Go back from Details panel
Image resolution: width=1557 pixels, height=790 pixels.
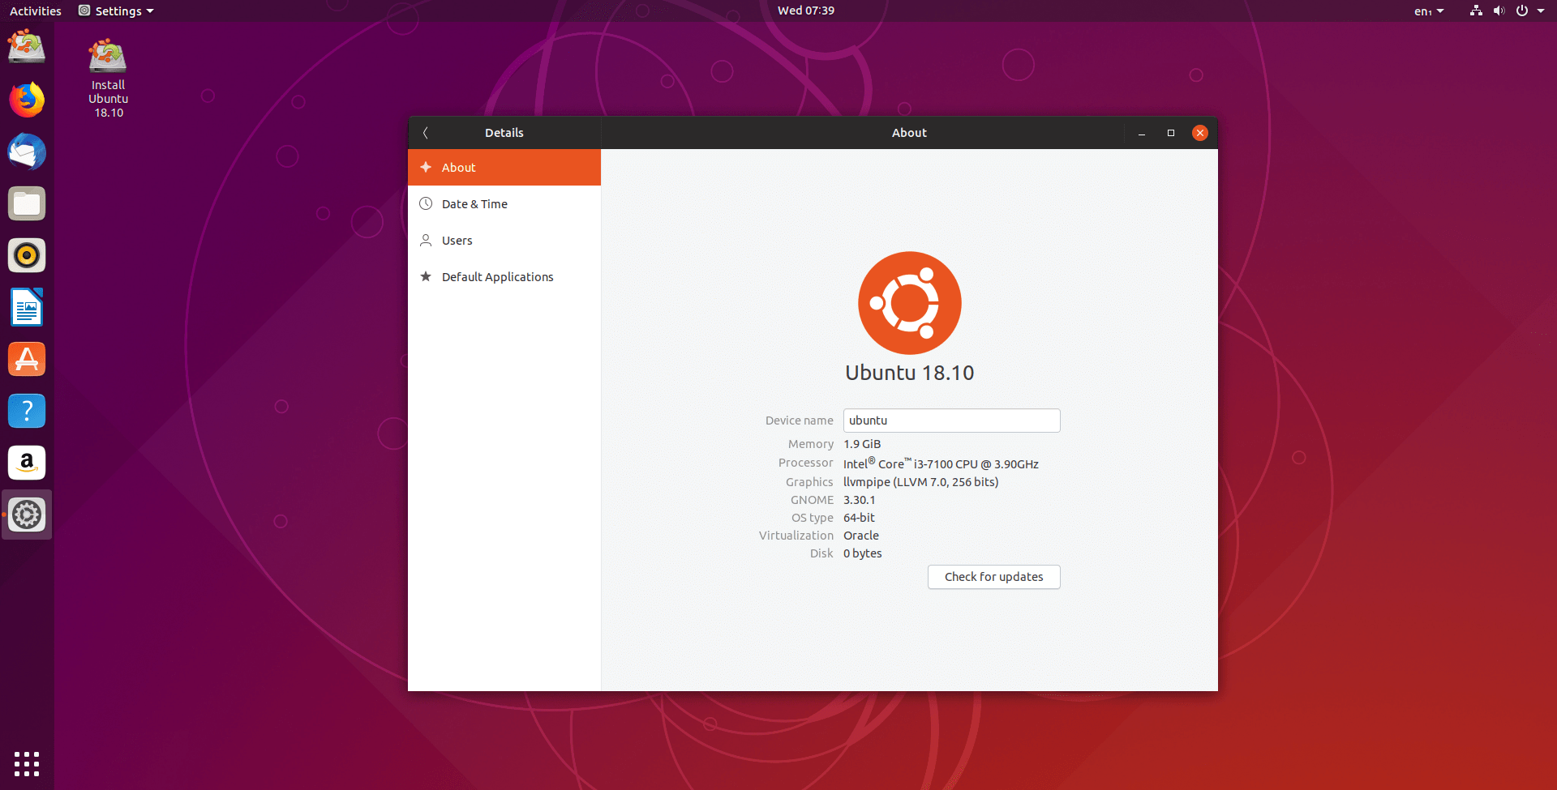pos(425,133)
